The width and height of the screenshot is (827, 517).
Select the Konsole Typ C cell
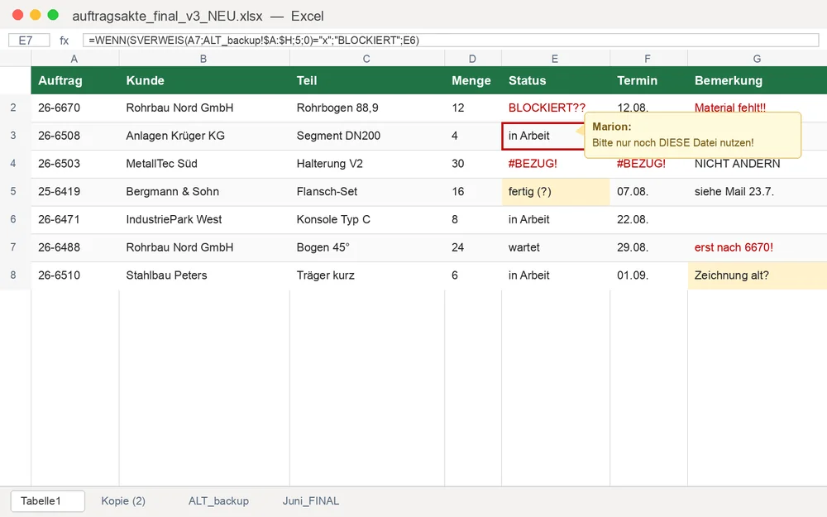(x=367, y=219)
